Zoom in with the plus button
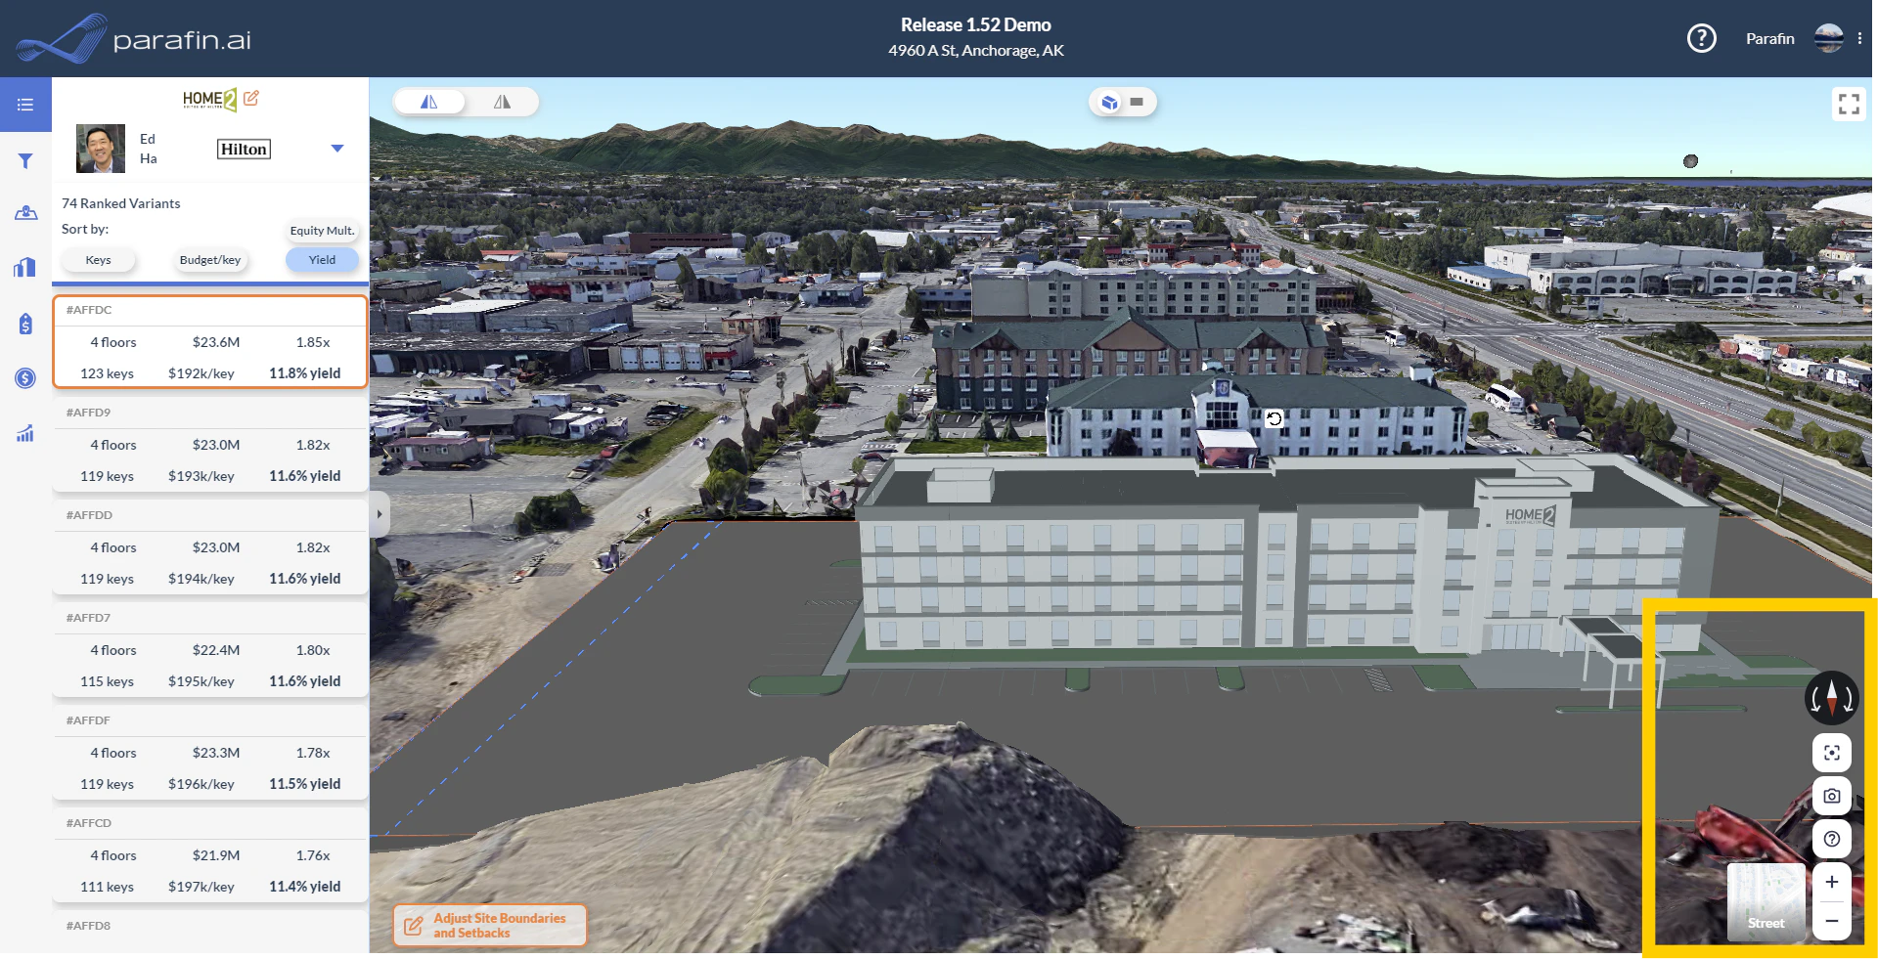 pyautogui.click(x=1832, y=882)
